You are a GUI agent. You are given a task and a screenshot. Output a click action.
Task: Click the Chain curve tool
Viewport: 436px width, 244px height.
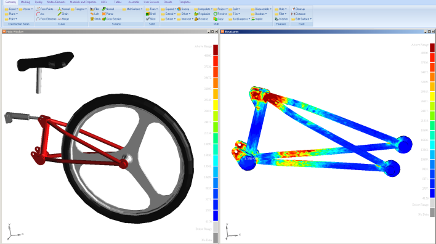click(x=63, y=14)
